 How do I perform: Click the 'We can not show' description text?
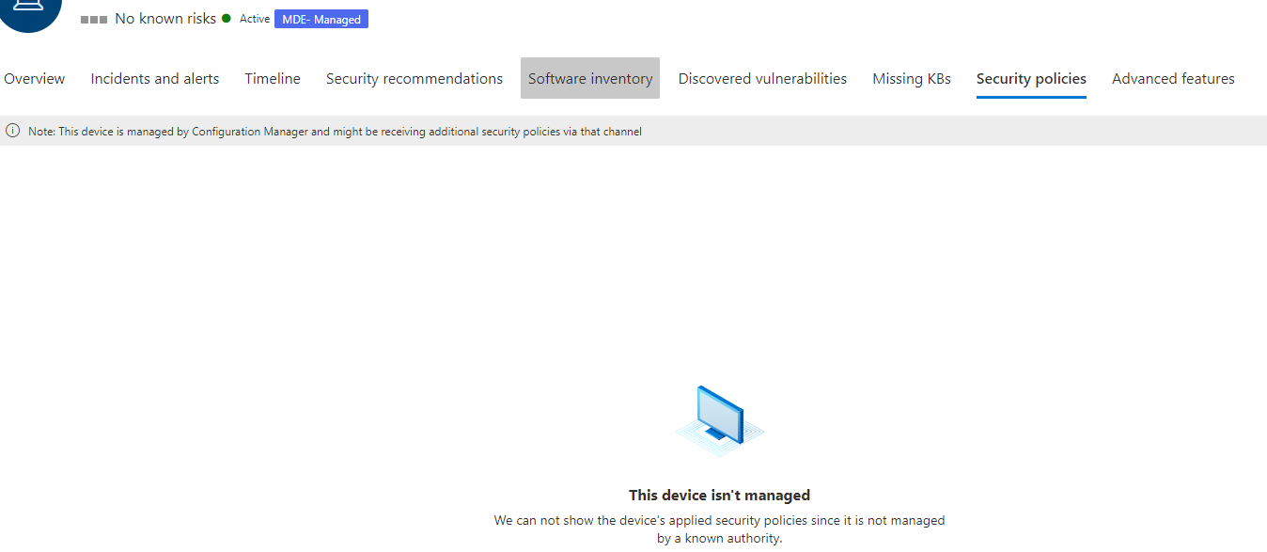719,529
